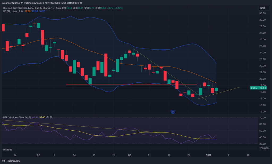Click the 200.000 P/E axis label
The height and width of the screenshot is (164, 272).
pyautogui.click(x=264, y=148)
